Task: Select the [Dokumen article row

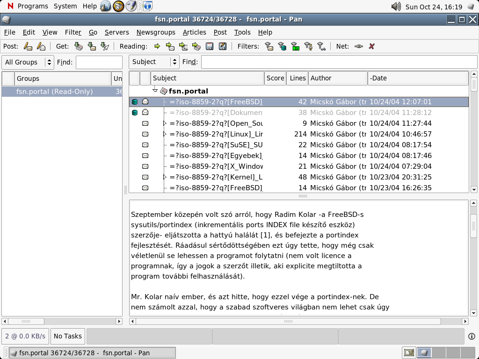Action: click(x=299, y=113)
